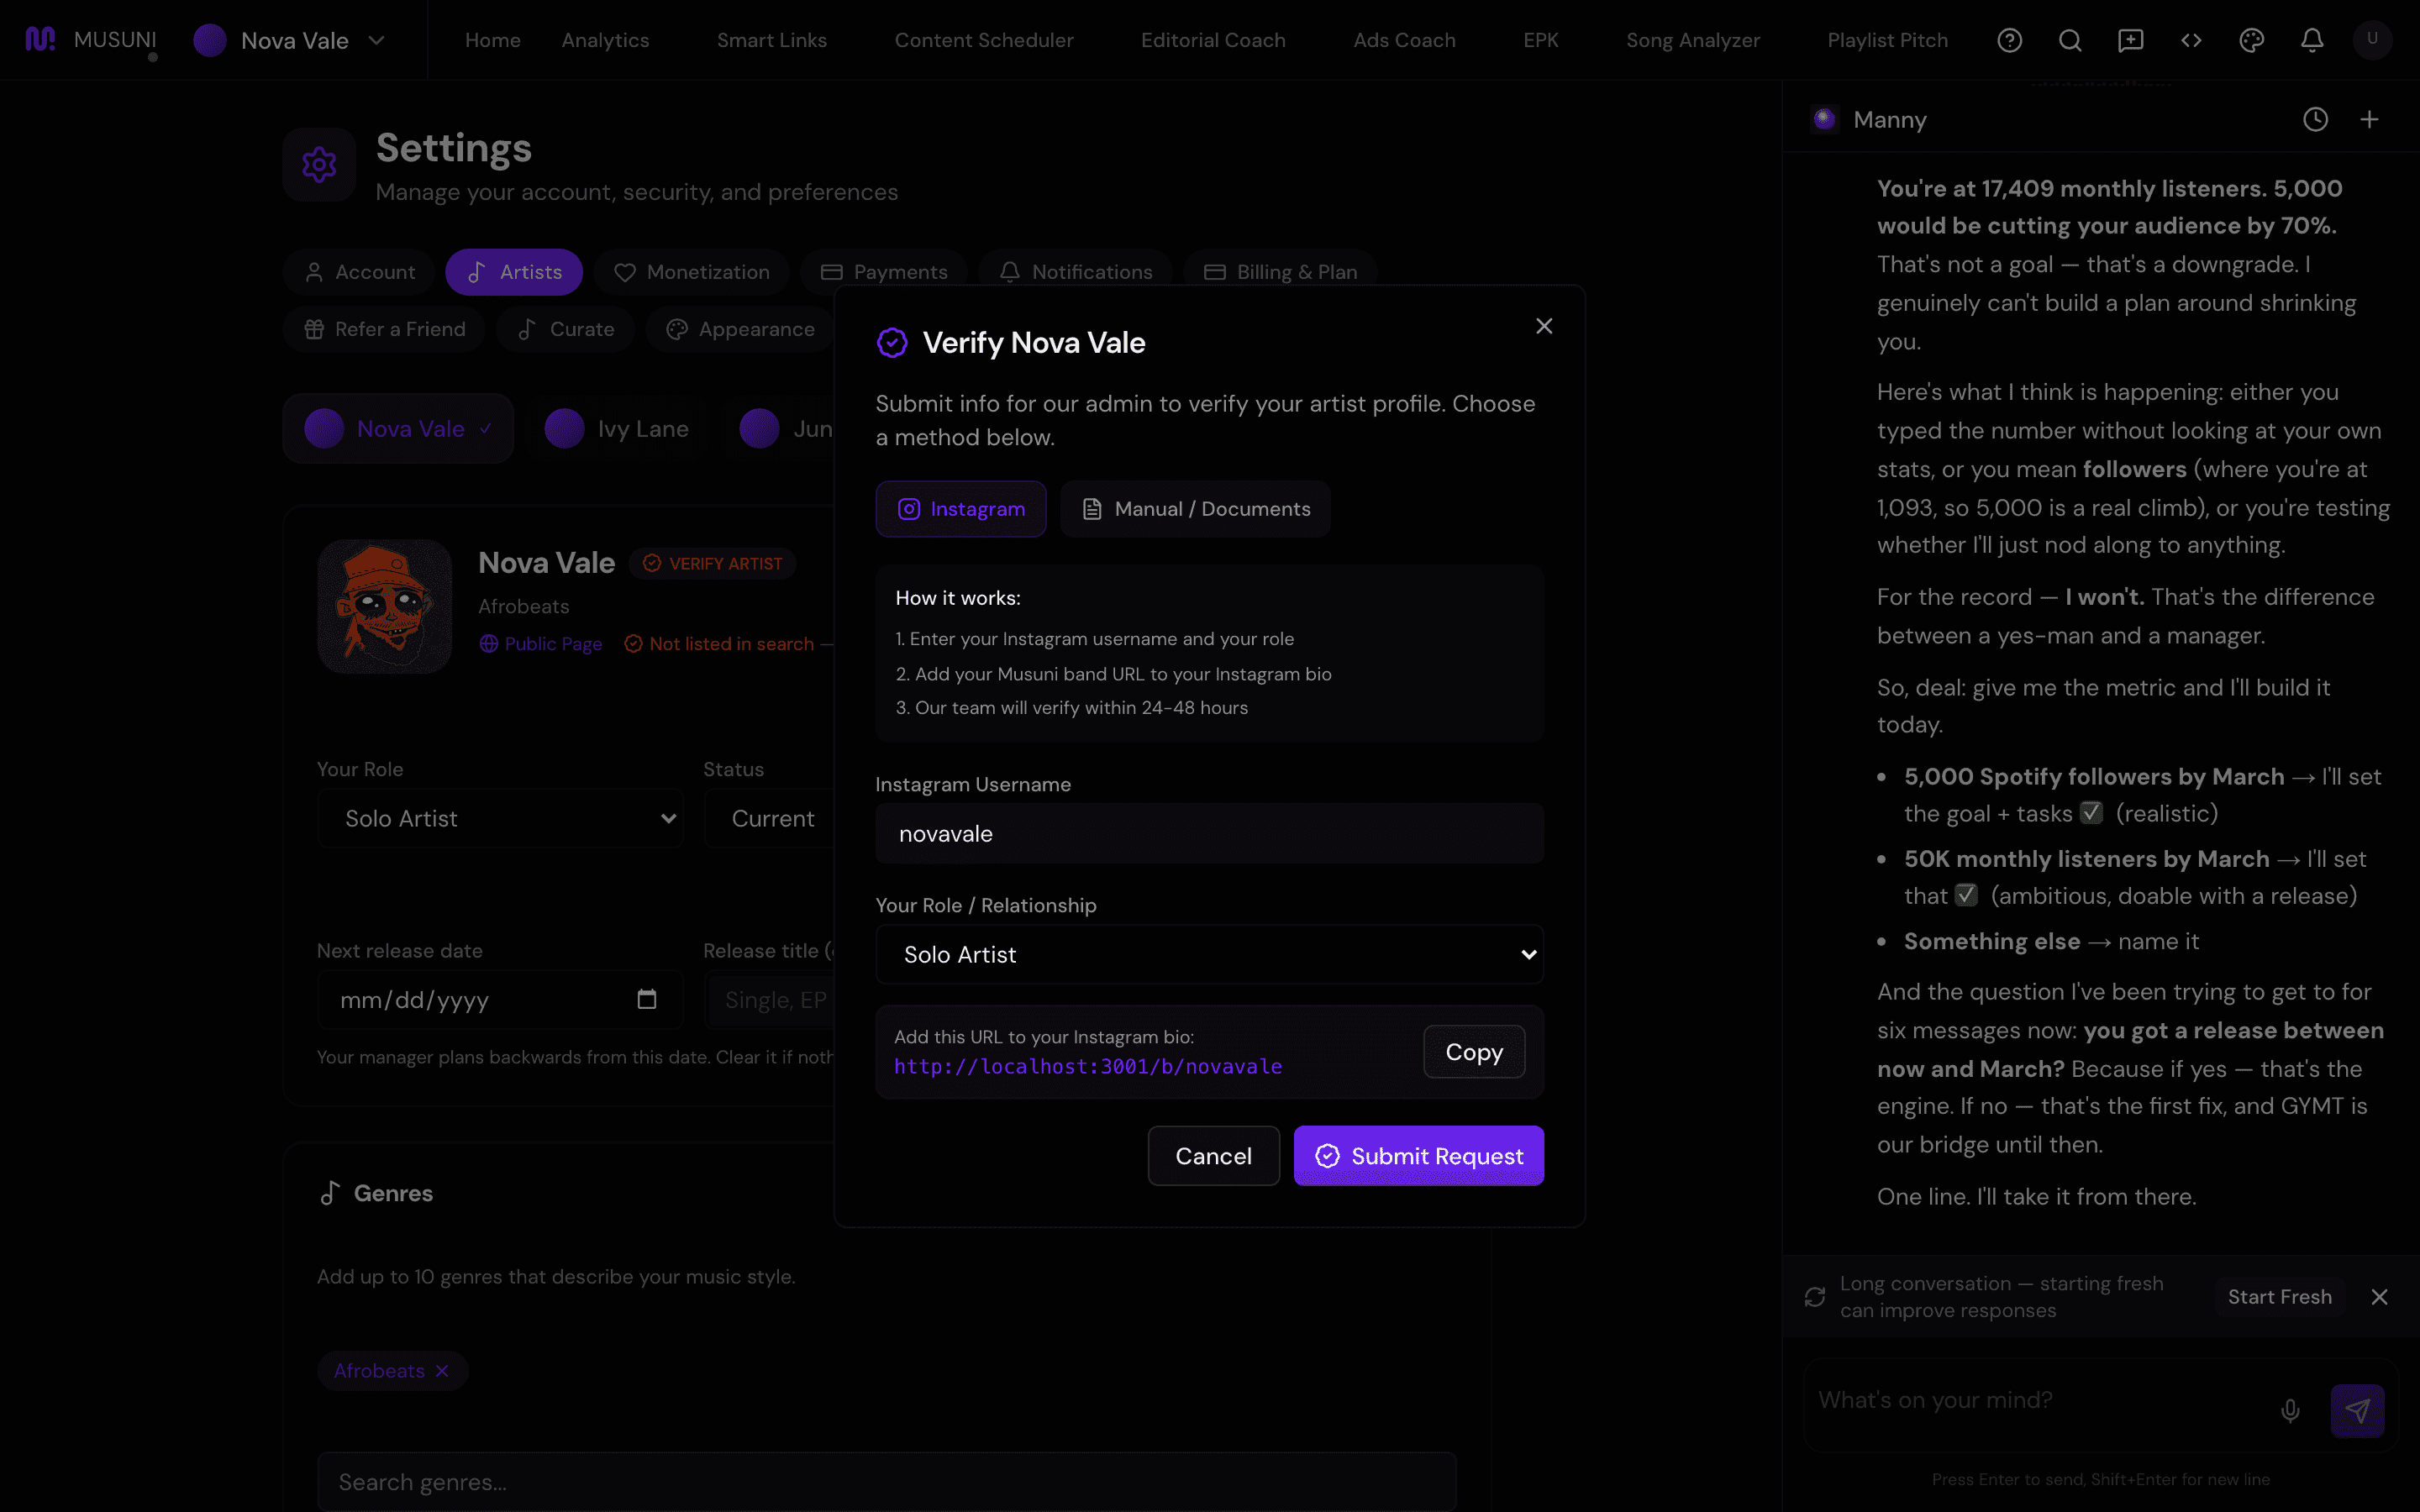Image resolution: width=2420 pixels, height=1512 pixels.
Task: Open Content Scheduler in top nav
Action: (x=983, y=40)
